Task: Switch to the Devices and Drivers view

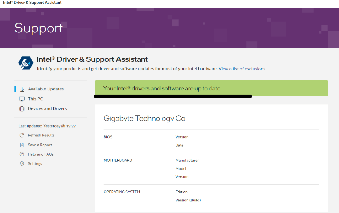Action: click(48, 108)
